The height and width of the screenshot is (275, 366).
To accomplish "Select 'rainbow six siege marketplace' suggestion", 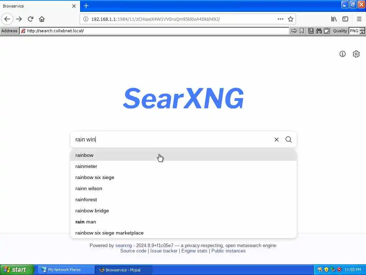I will [x=183, y=233].
